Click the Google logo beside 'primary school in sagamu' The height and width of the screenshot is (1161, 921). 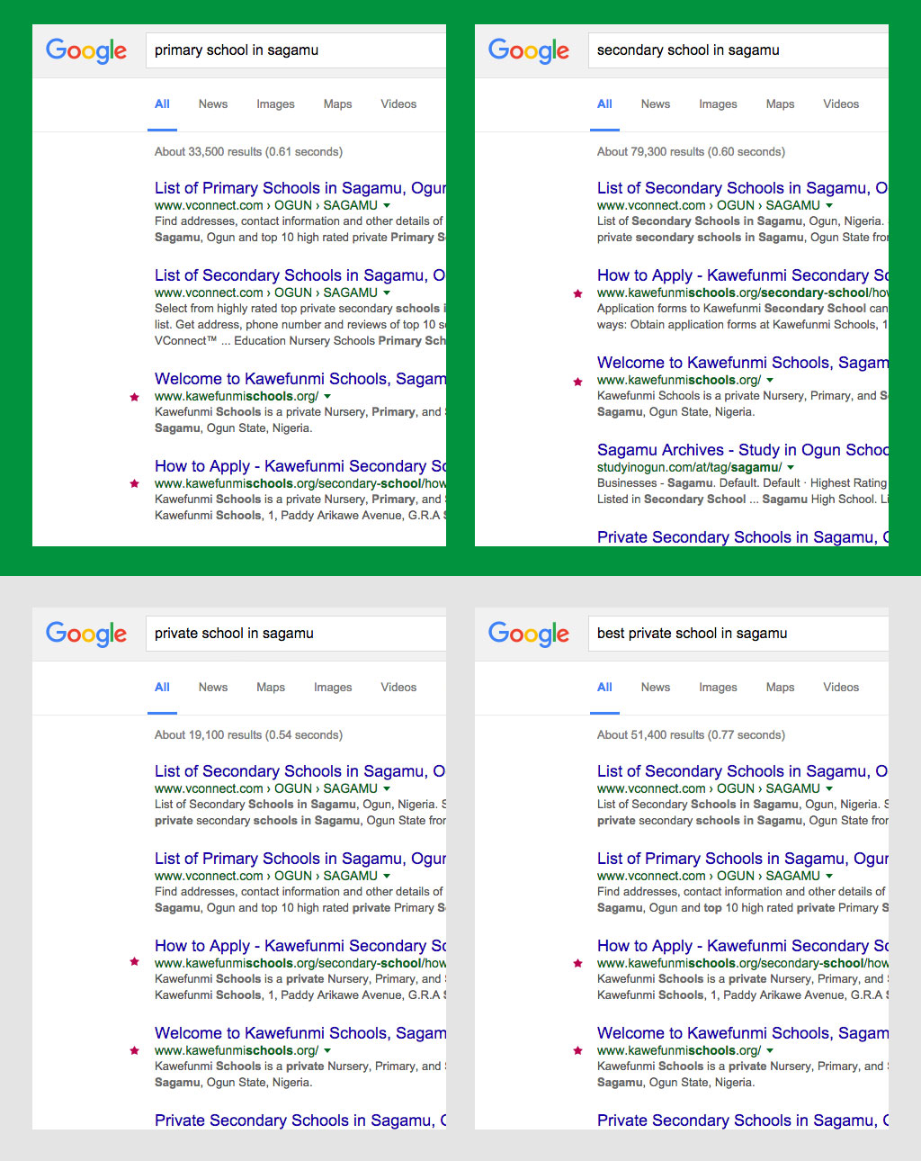(x=86, y=51)
